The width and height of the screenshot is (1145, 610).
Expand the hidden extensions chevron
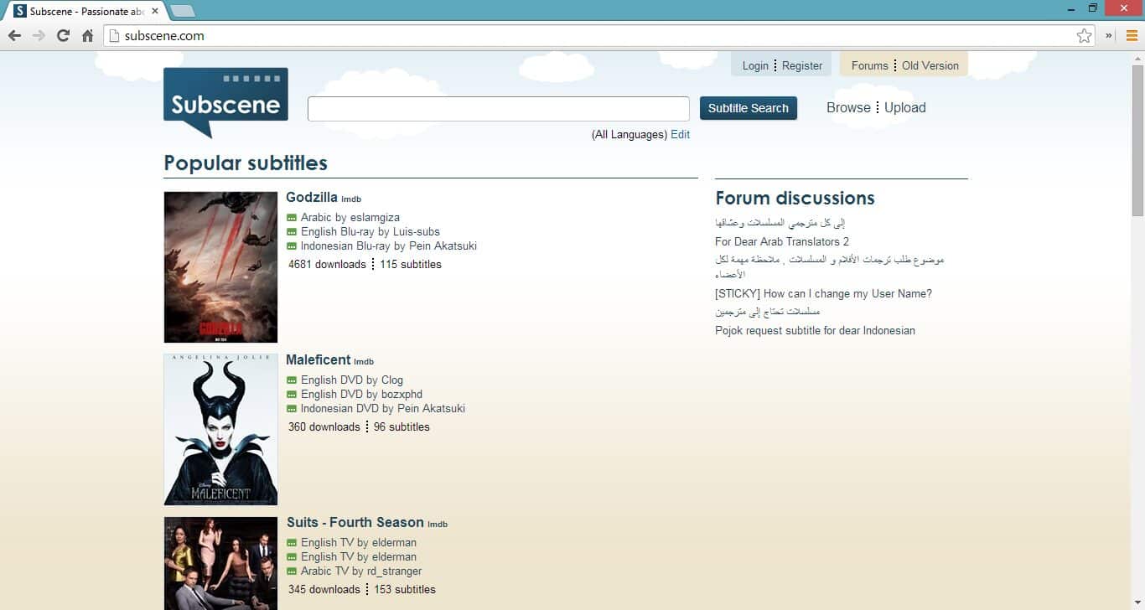[x=1109, y=36]
